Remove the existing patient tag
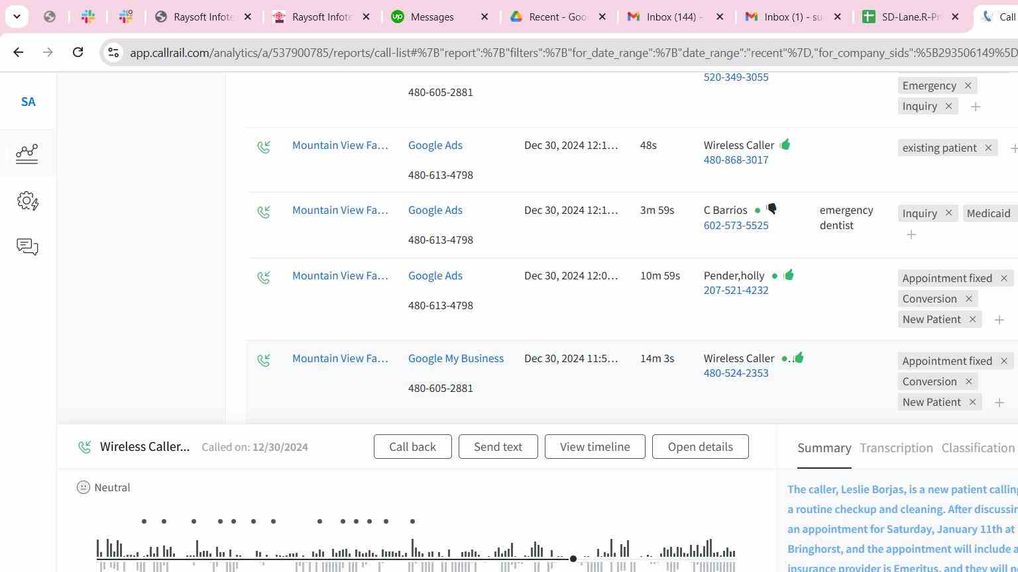Screen dimensions: 1018x572 (988, 148)
